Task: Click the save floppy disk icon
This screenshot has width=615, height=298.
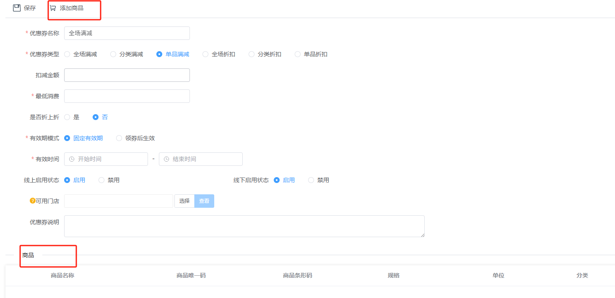Action: pos(17,8)
